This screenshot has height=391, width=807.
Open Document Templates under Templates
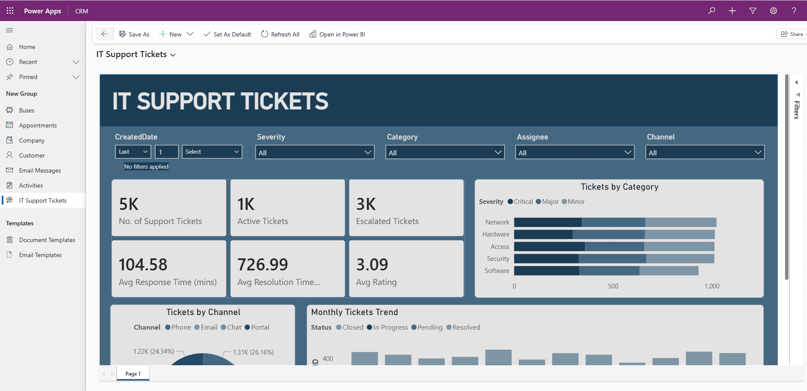(47, 239)
